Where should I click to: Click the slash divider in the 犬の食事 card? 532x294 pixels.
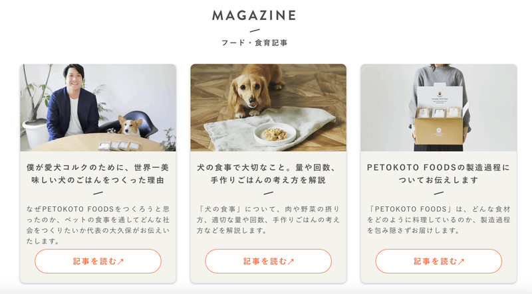(269, 193)
